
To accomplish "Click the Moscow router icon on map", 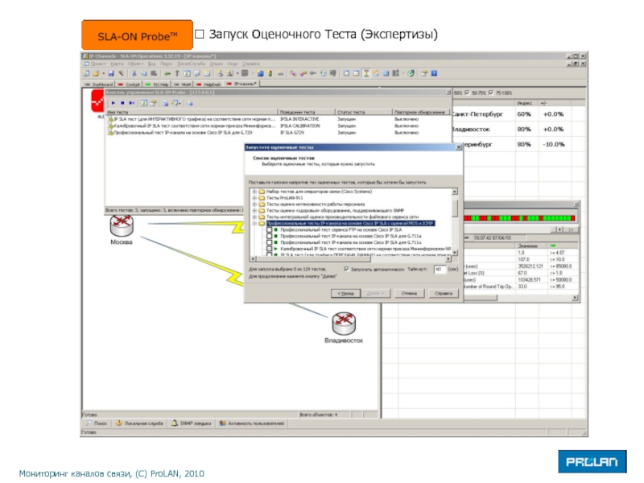I will [x=122, y=225].
